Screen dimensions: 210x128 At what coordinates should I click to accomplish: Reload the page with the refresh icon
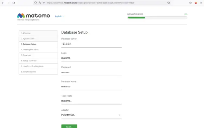click(x=14, y=3)
